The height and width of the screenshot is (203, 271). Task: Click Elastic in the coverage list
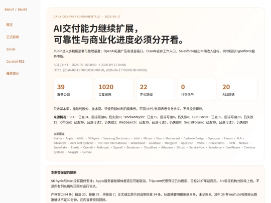point(75,147)
